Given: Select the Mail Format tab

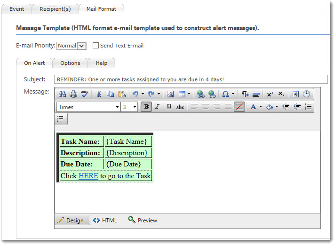Looking at the screenshot, I should 101,9.
